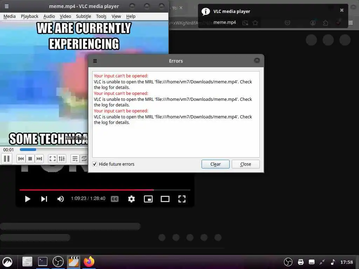
Task: Click the music note tray icon
Action: [x=333, y=262]
